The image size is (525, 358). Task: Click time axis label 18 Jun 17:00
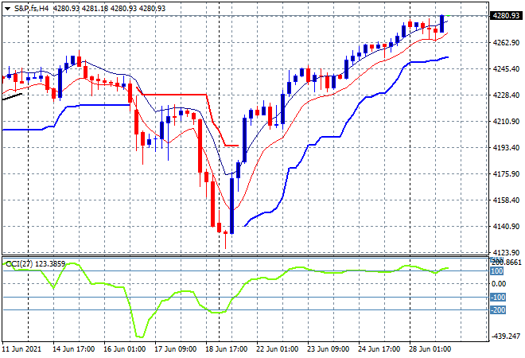tap(226, 349)
